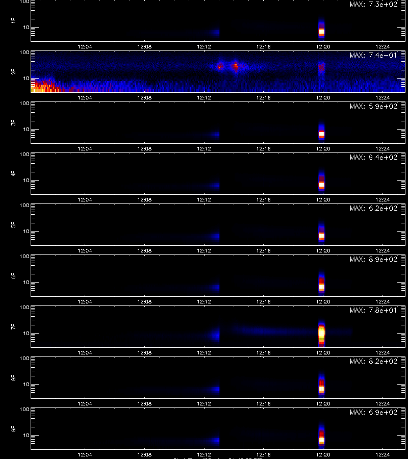The width and height of the screenshot is (408, 459).
Task: Click the 12:16 tick label under panel 4F
Action: pyautogui.click(x=263, y=199)
